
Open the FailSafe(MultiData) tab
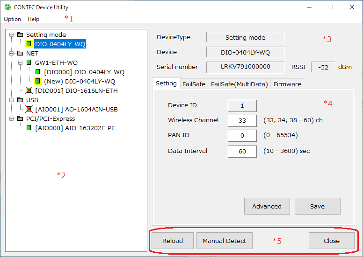tap(239, 84)
